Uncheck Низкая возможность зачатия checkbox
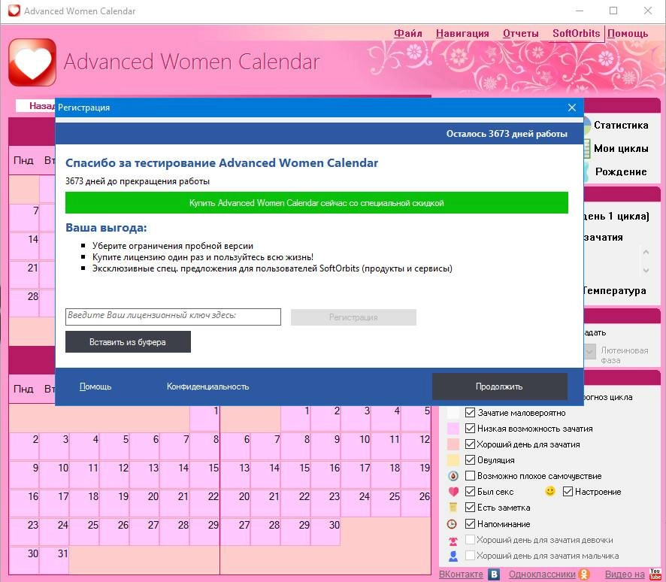Image resolution: width=666 pixels, height=582 pixels. click(470, 428)
